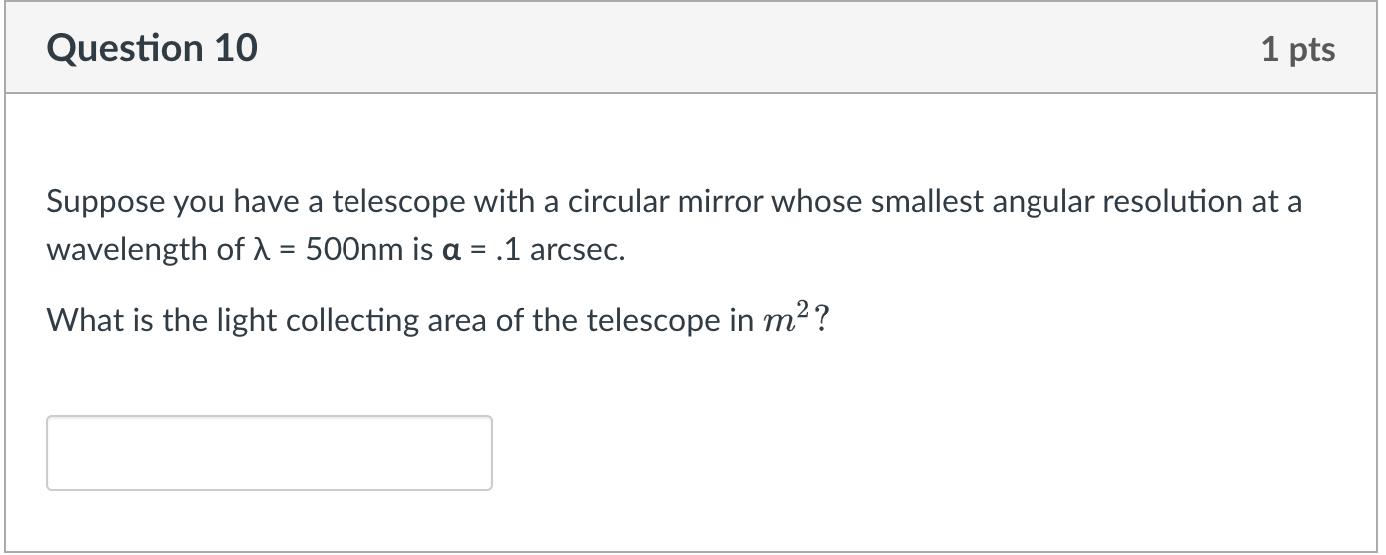Click the gray question header bar

tap(691, 48)
